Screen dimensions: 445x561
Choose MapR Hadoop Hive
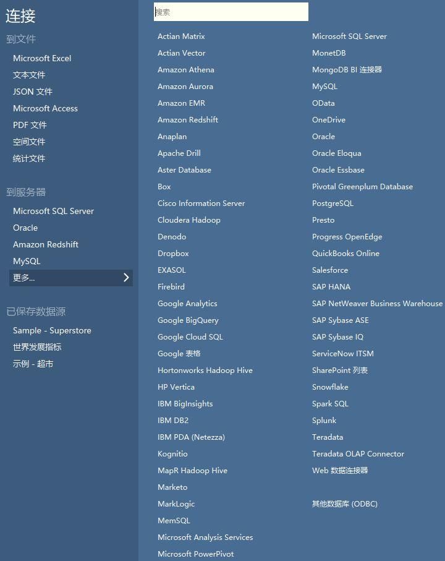click(192, 471)
